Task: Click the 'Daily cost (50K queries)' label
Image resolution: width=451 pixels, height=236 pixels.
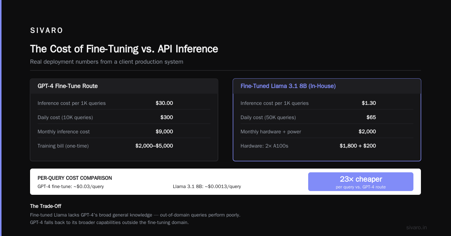Action: [x=268, y=117]
